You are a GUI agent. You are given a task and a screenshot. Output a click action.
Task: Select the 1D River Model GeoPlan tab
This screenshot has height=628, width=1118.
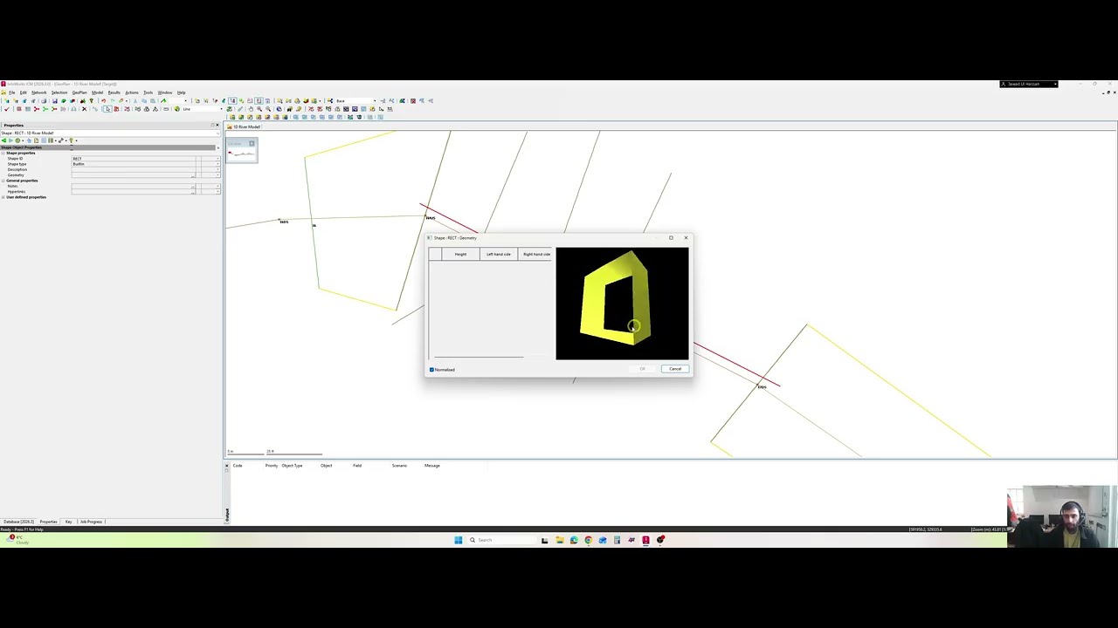244,126
